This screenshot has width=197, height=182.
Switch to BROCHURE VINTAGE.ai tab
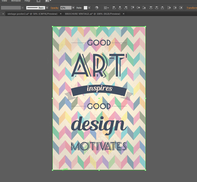click(92, 14)
